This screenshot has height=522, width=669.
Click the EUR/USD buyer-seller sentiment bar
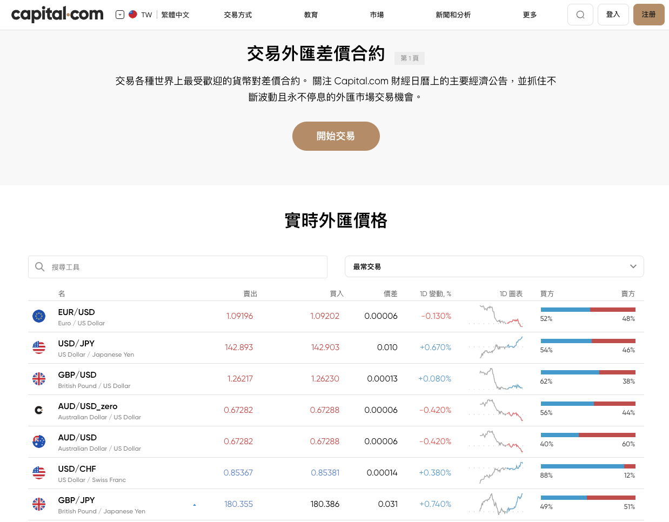tap(588, 310)
